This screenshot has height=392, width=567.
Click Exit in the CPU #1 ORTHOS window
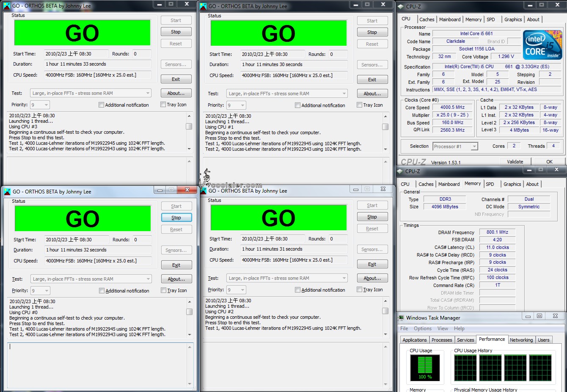pos(372,80)
